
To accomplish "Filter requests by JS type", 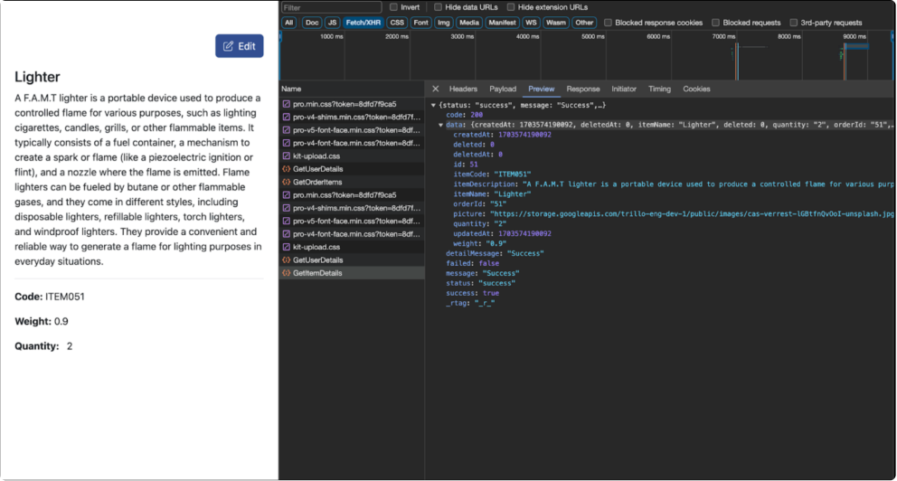I will tap(333, 23).
